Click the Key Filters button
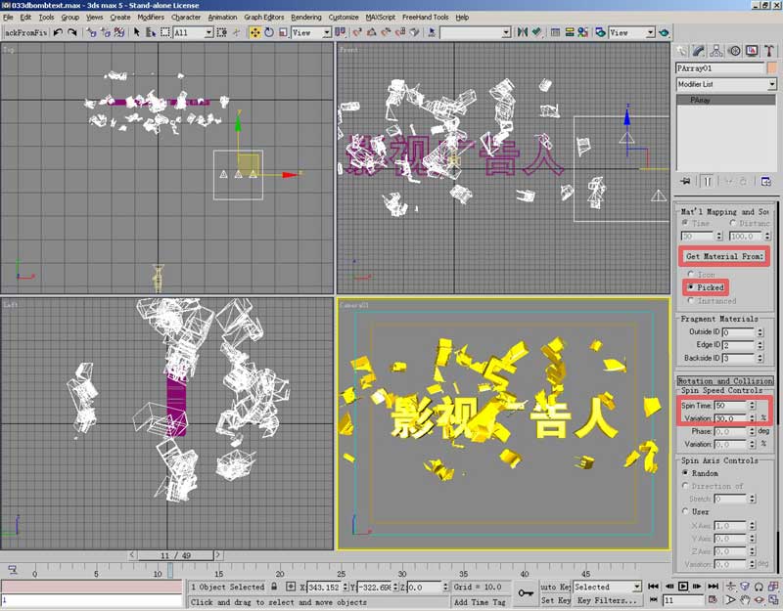The image size is (783, 611). tap(608, 600)
